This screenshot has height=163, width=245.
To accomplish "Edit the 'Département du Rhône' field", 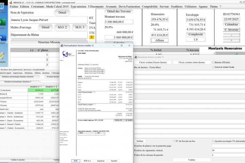I will 49,35.
